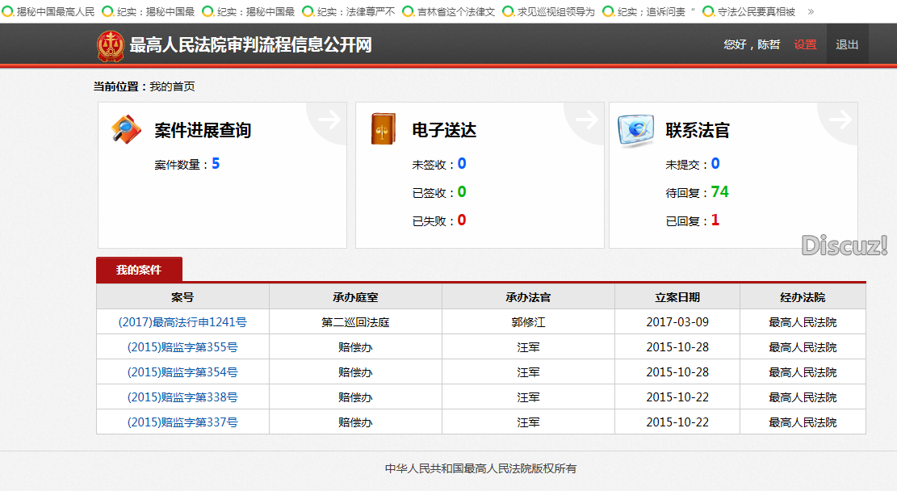Screen dimensions: 897x491
Task: Click the 未提交 count value
Action: [x=715, y=164]
